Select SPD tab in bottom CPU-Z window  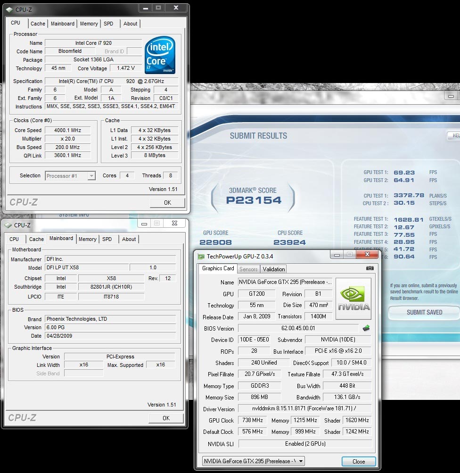click(x=107, y=239)
